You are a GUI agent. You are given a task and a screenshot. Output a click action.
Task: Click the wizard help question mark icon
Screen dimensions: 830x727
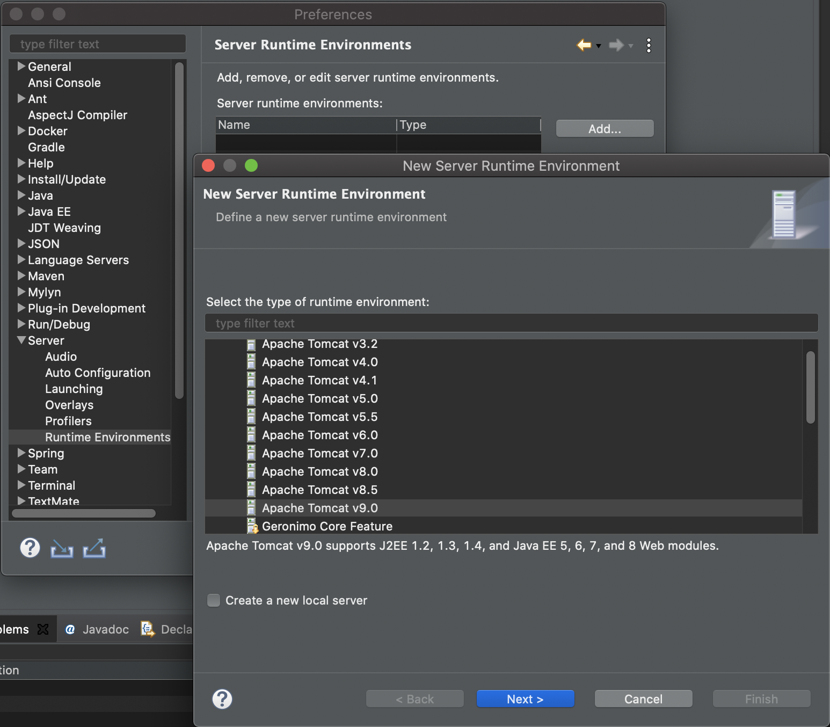pos(222,699)
